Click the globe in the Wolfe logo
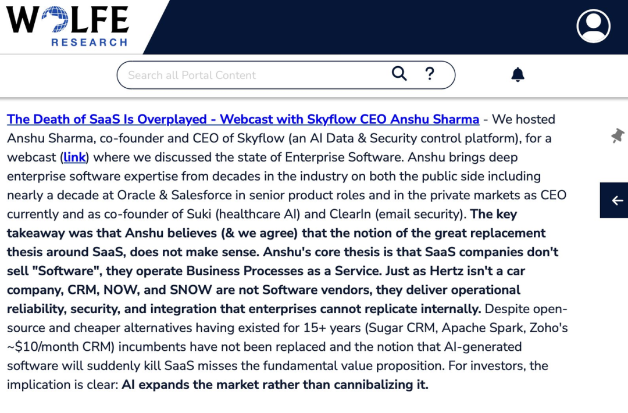628x413 pixels. (x=55, y=19)
